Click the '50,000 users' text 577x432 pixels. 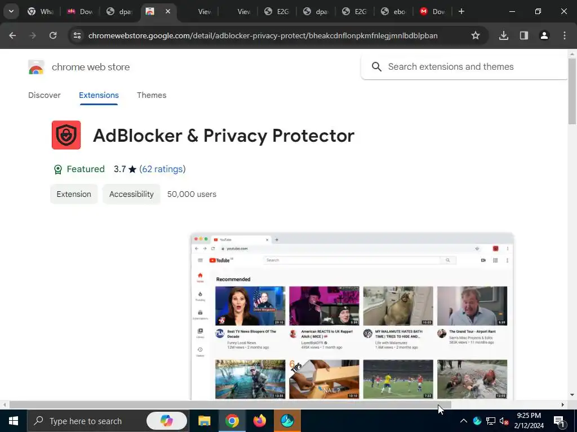[192, 194]
